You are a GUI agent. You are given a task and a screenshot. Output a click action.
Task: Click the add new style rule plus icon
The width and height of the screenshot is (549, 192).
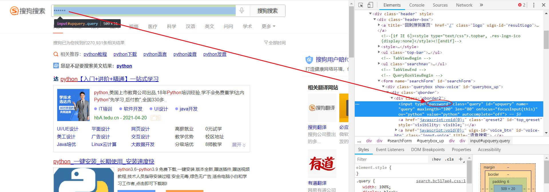(461, 159)
